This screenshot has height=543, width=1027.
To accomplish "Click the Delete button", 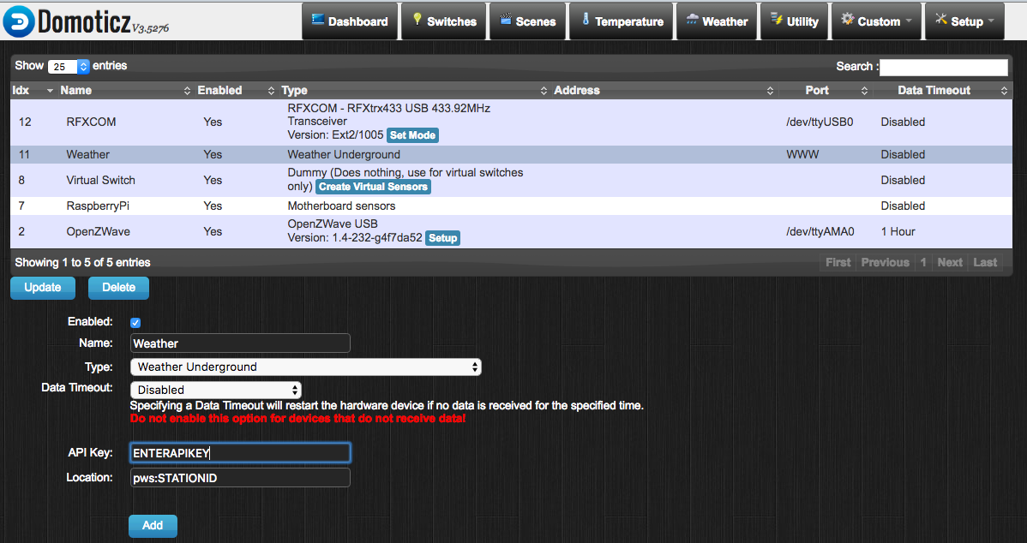I will coord(118,288).
